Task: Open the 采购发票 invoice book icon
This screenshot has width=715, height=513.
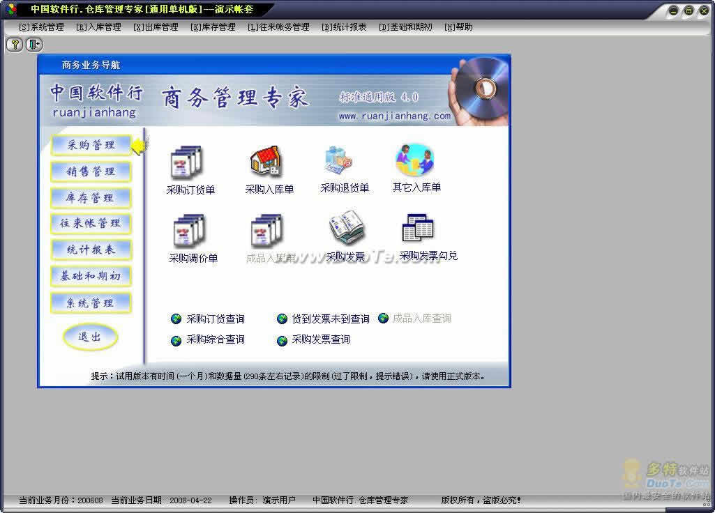Action: pyautogui.click(x=346, y=227)
